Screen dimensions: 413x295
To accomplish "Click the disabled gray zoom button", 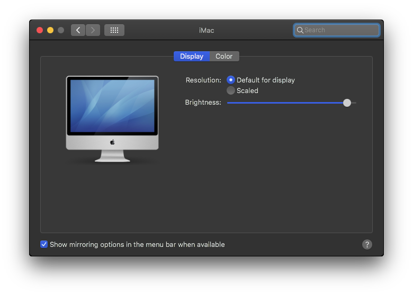I will (61, 30).
